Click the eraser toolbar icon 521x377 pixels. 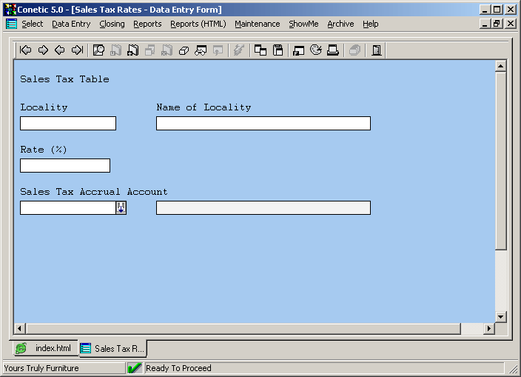pos(184,50)
